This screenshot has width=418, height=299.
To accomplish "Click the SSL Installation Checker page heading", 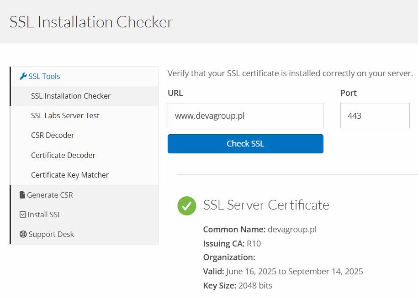I will pyautogui.click(x=91, y=21).
